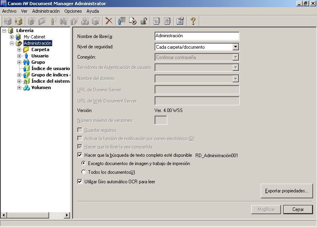Click the Número máximo de versiones field

tap(161, 120)
